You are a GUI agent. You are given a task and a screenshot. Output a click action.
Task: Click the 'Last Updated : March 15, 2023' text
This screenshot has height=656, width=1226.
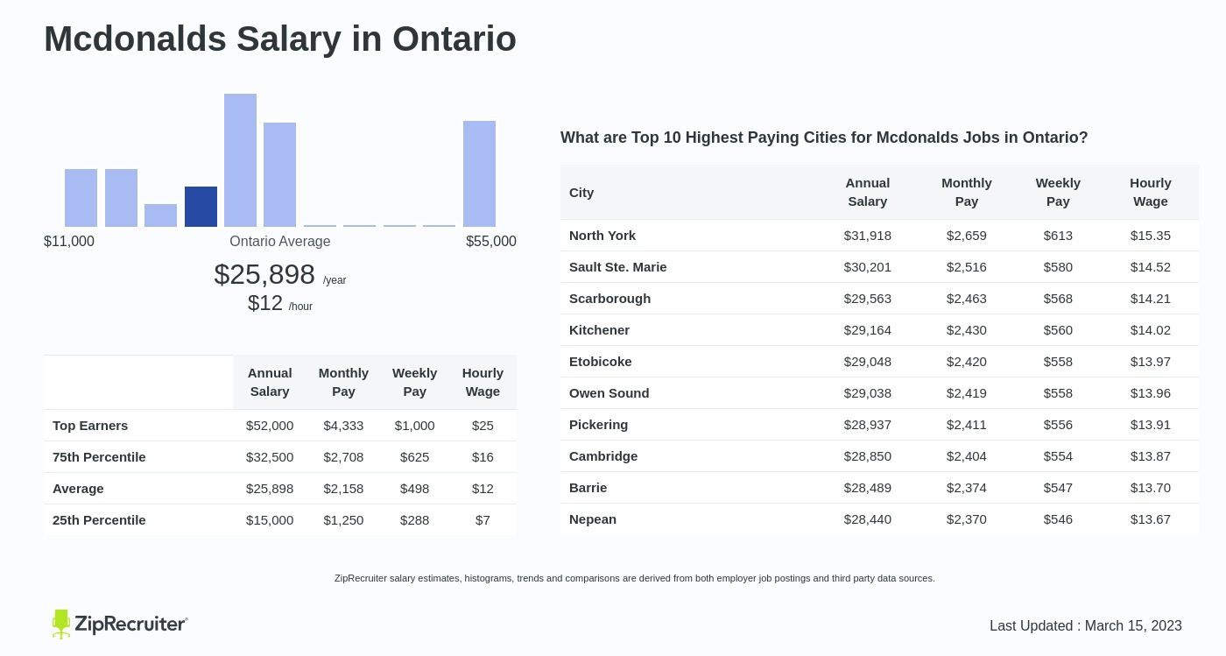point(1086,626)
